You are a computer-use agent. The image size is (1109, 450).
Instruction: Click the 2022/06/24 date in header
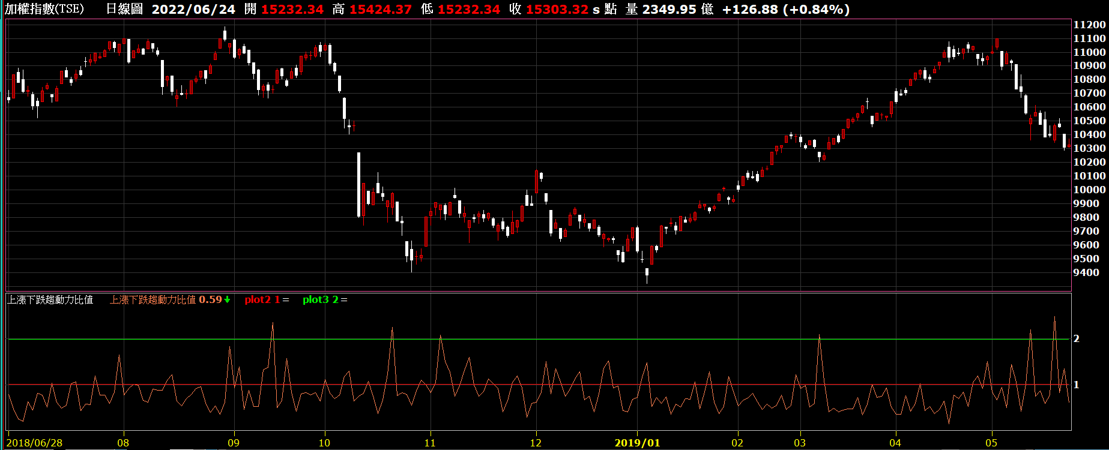193,10
